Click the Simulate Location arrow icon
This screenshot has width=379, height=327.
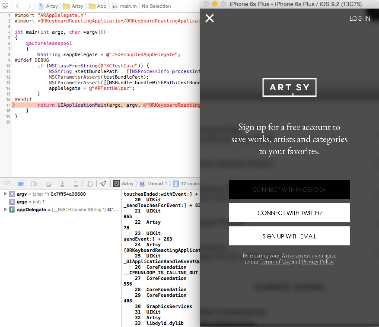pyautogui.click(x=103, y=184)
